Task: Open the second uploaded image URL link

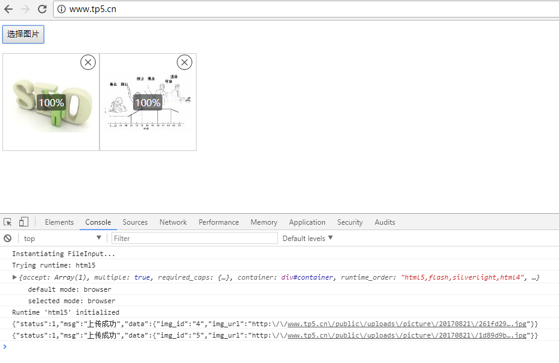Action: point(408,336)
